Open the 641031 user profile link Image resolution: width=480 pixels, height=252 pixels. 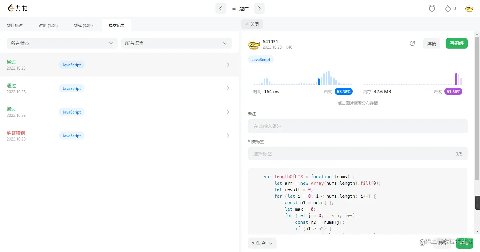[270, 42]
